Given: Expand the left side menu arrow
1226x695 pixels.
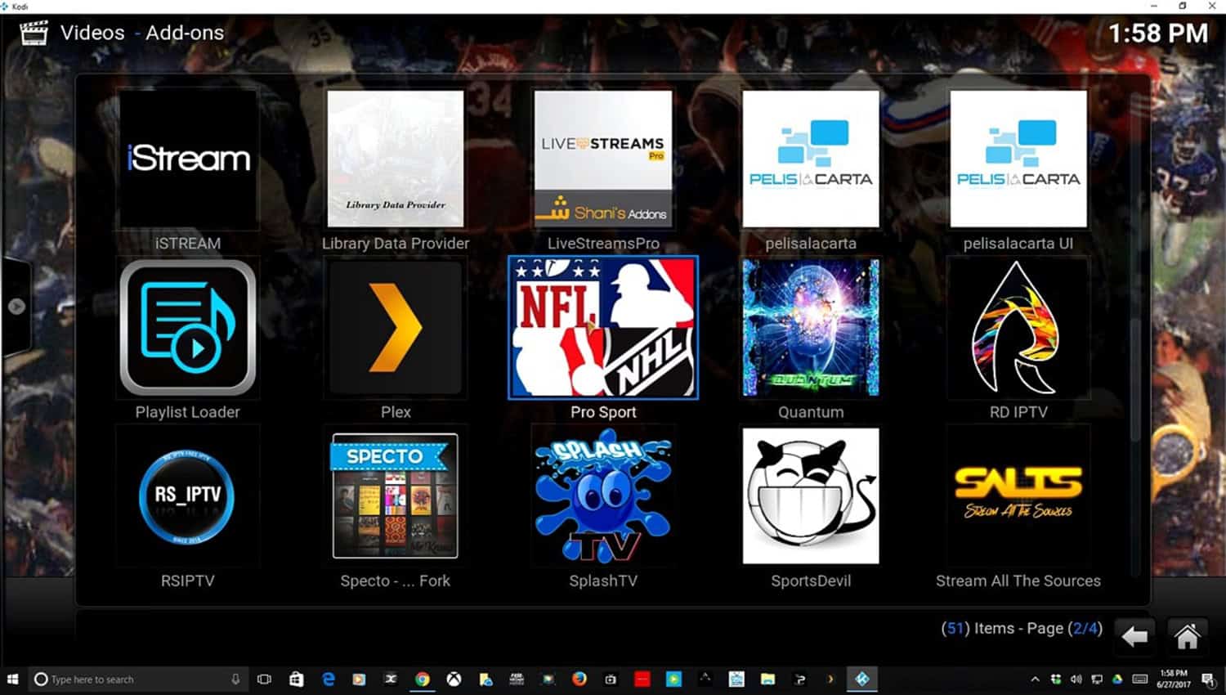Looking at the screenshot, I should click(16, 307).
